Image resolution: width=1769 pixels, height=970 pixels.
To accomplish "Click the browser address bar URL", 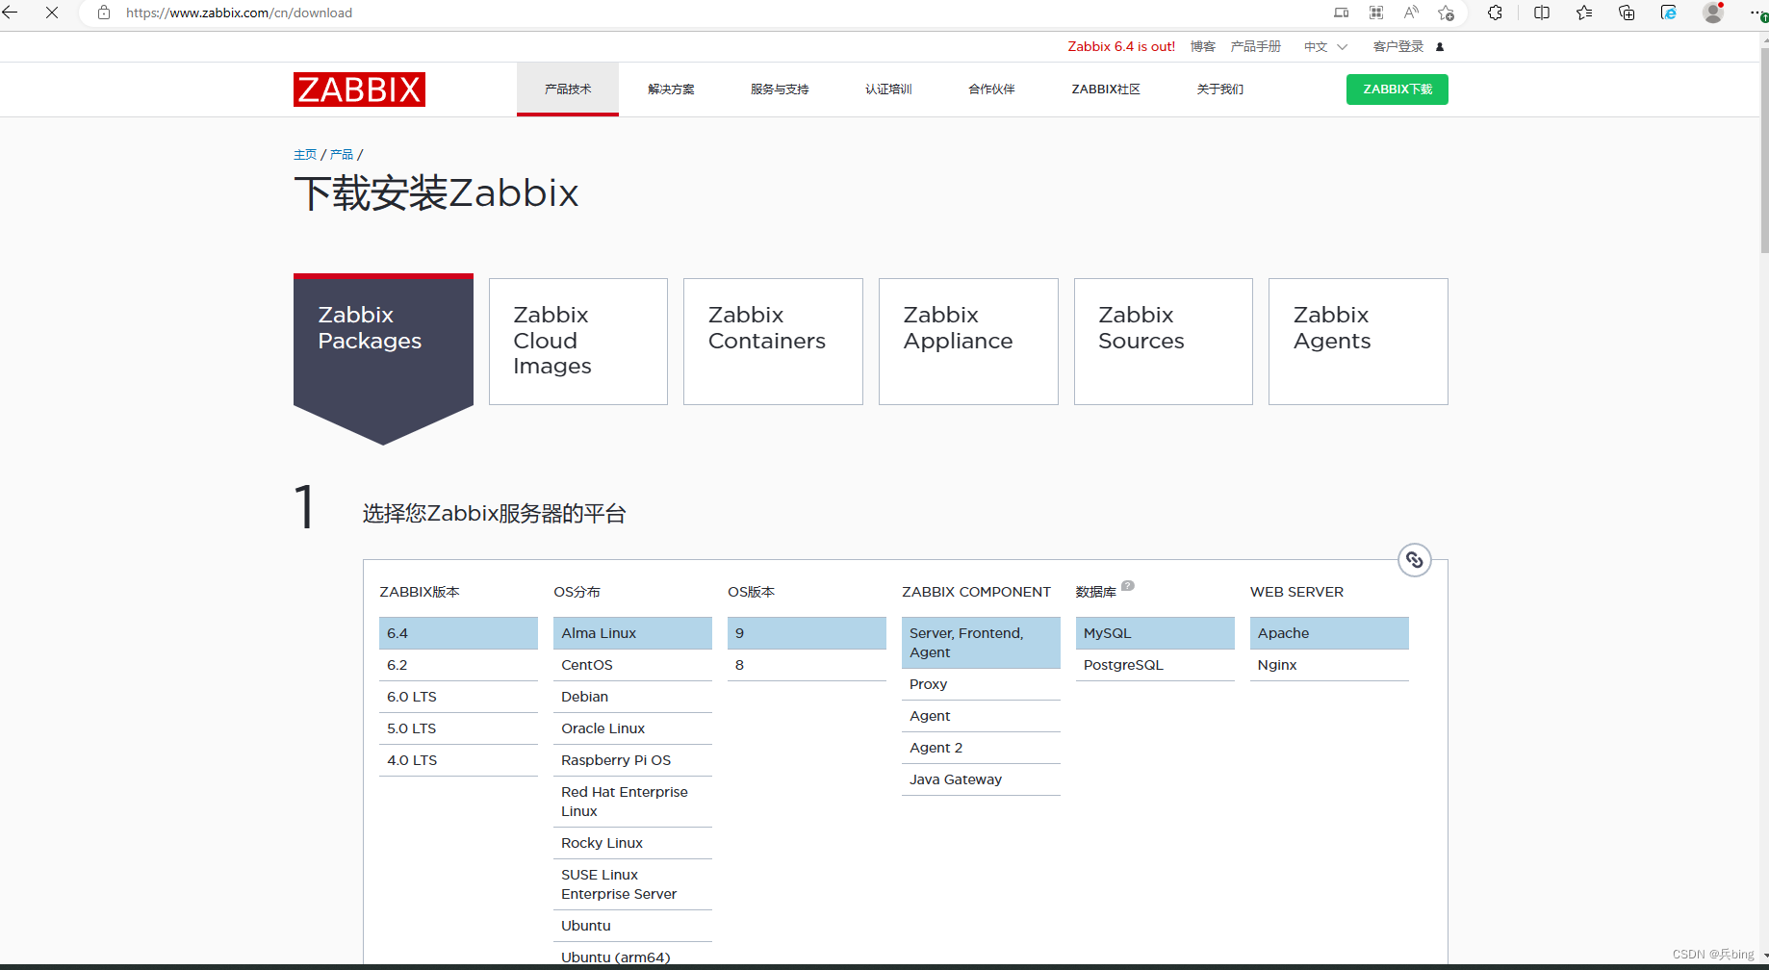I will pyautogui.click(x=239, y=13).
